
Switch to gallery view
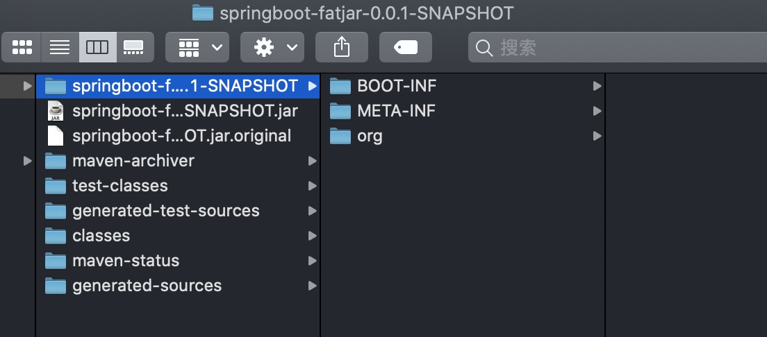click(x=133, y=47)
